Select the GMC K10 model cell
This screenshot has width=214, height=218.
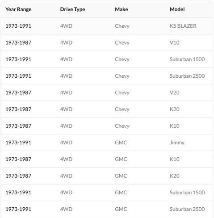point(175,159)
